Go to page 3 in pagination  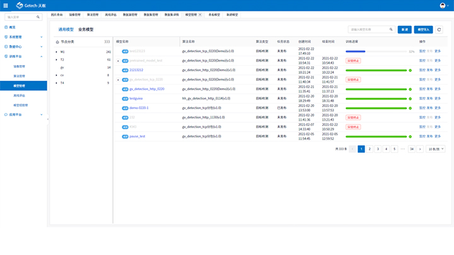[378, 149]
